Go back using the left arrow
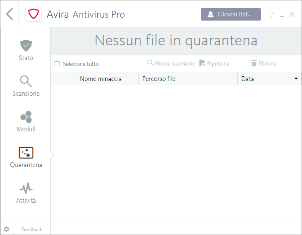This screenshot has width=302, height=235. pos(10,14)
